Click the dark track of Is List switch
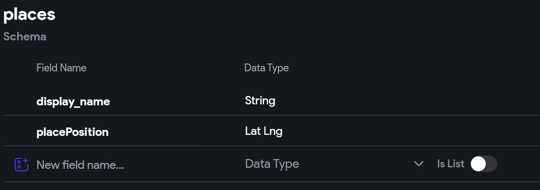 pyautogui.click(x=491, y=164)
